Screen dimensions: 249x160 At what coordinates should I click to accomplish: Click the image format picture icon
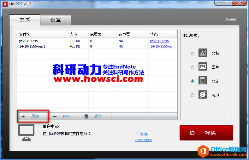tap(203, 66)
